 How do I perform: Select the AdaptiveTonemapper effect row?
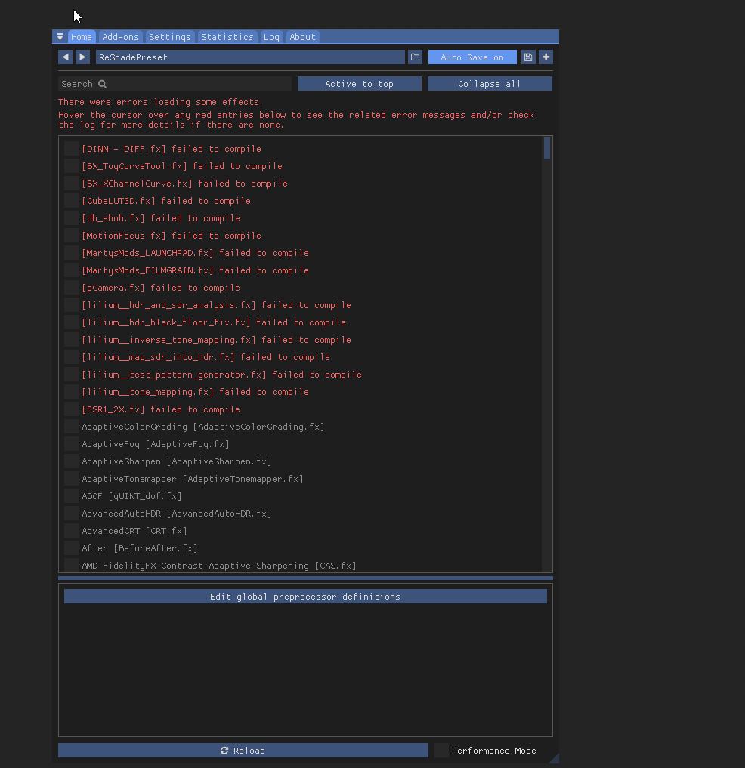tap(193, 479)
